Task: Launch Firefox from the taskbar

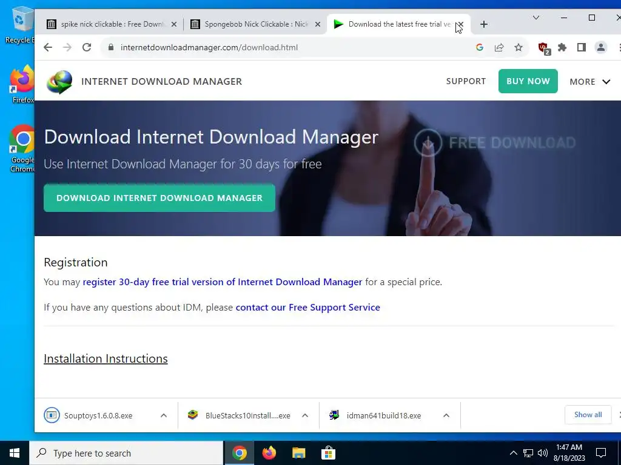Action: click(x=269, y=453)
